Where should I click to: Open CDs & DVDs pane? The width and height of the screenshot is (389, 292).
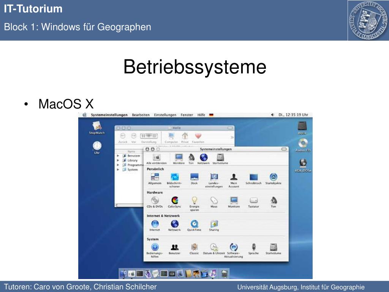coord(155,202)
